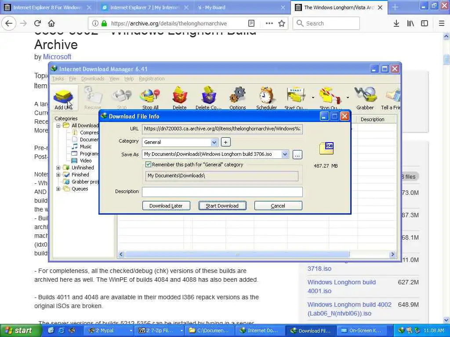The image size is (450, 337).
Task: Open the Scheduler clock icon
Action: 266,99
